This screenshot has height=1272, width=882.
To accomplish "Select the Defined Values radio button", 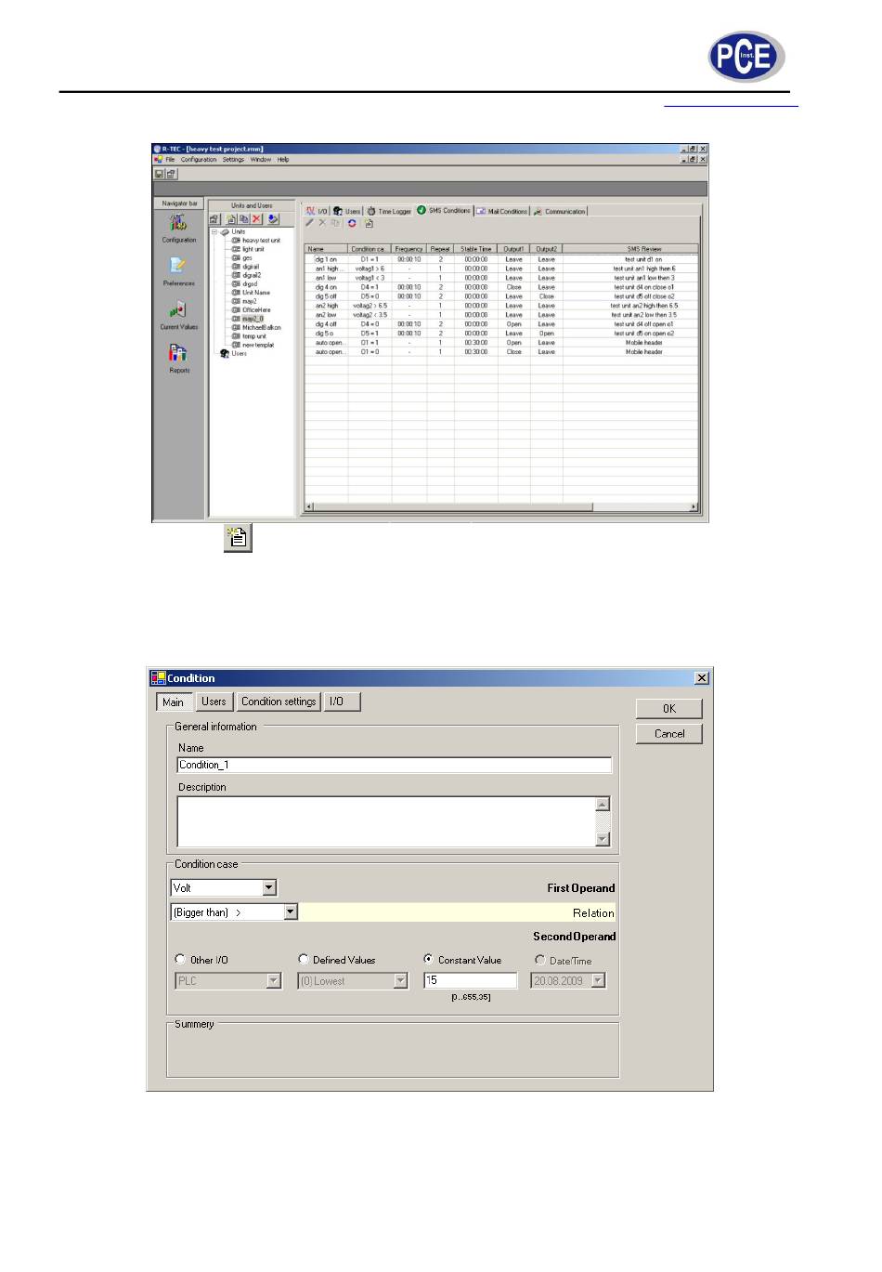I will pyautogui.click(x=304, y=959).
